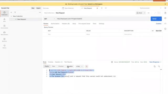The width and height of the screenshot is (168, 94).
Task: Switch to the Headers request tab
Action: click(x=66, y=23)
